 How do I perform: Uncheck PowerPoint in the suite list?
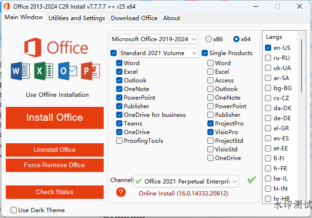click(119, 98)
